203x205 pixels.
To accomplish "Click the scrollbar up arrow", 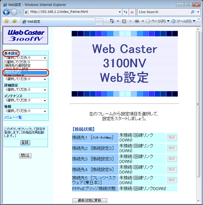I will [x=198, y=29].
